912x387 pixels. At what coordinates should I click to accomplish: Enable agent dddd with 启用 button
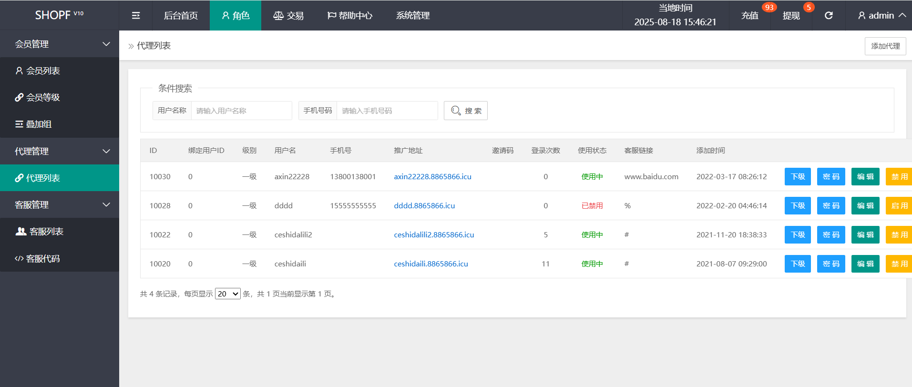(x=899, y=206)
